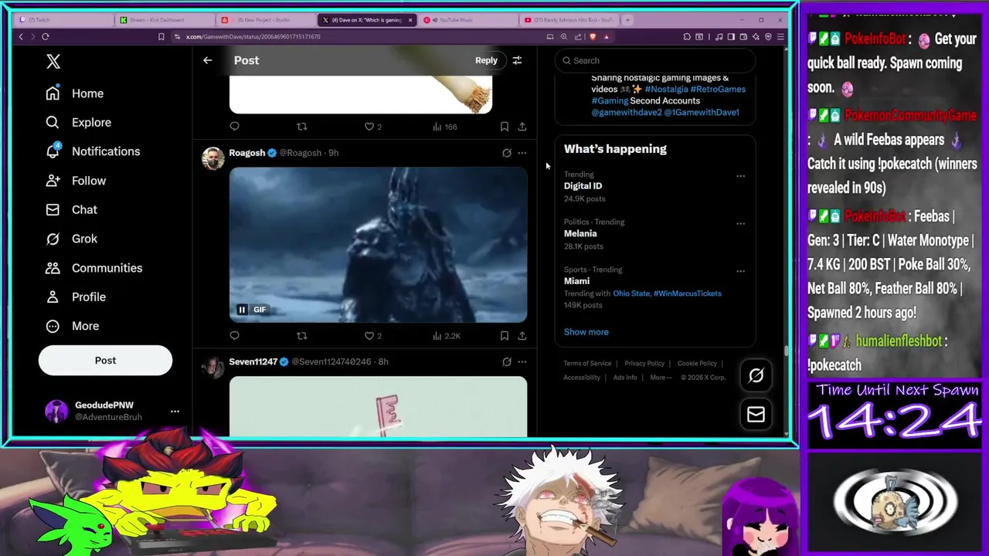Click Show more under What's happening
Screen dimensions: 989x556
(x=586, y=332)
